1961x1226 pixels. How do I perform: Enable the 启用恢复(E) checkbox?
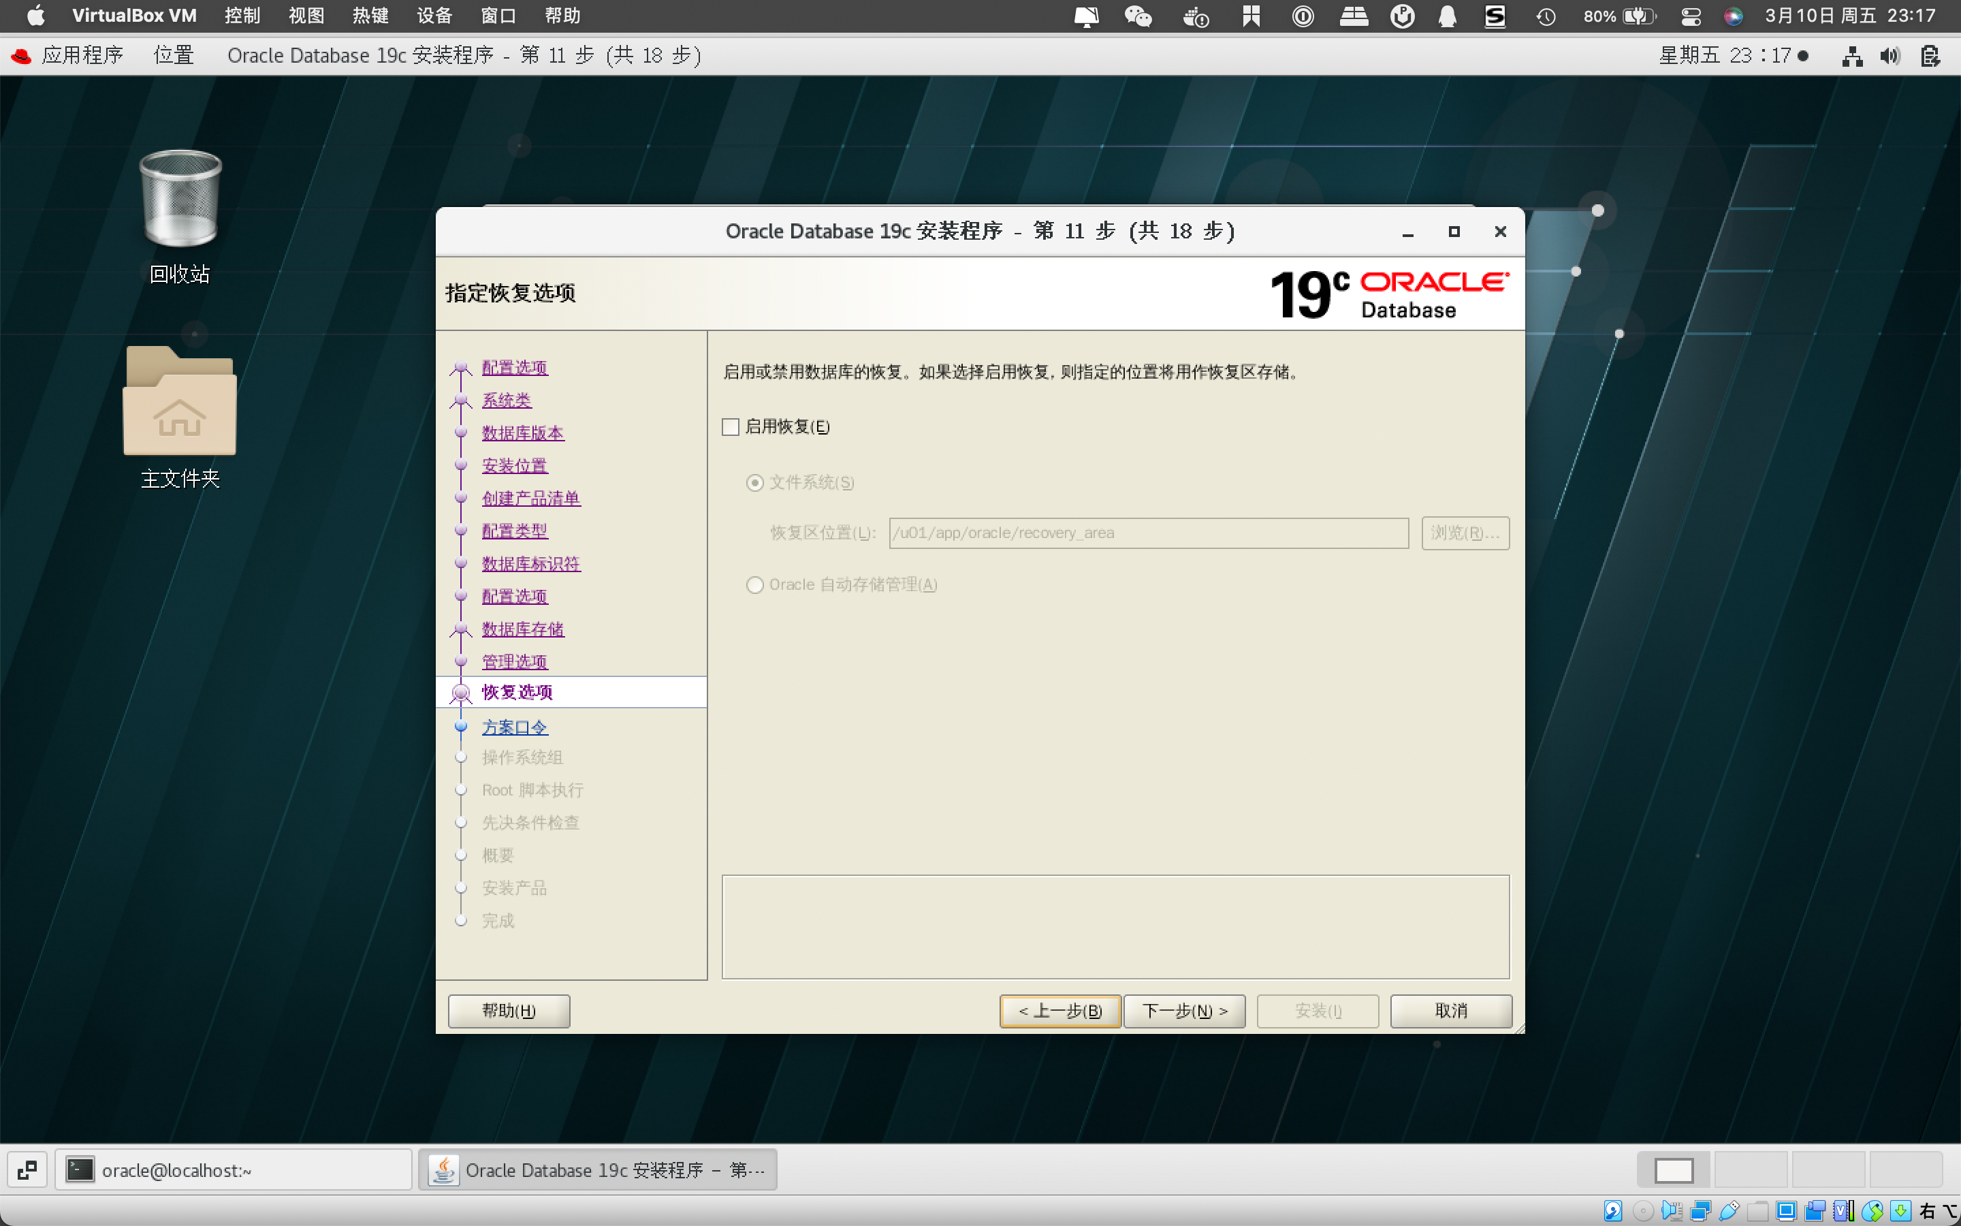[730, 426]
